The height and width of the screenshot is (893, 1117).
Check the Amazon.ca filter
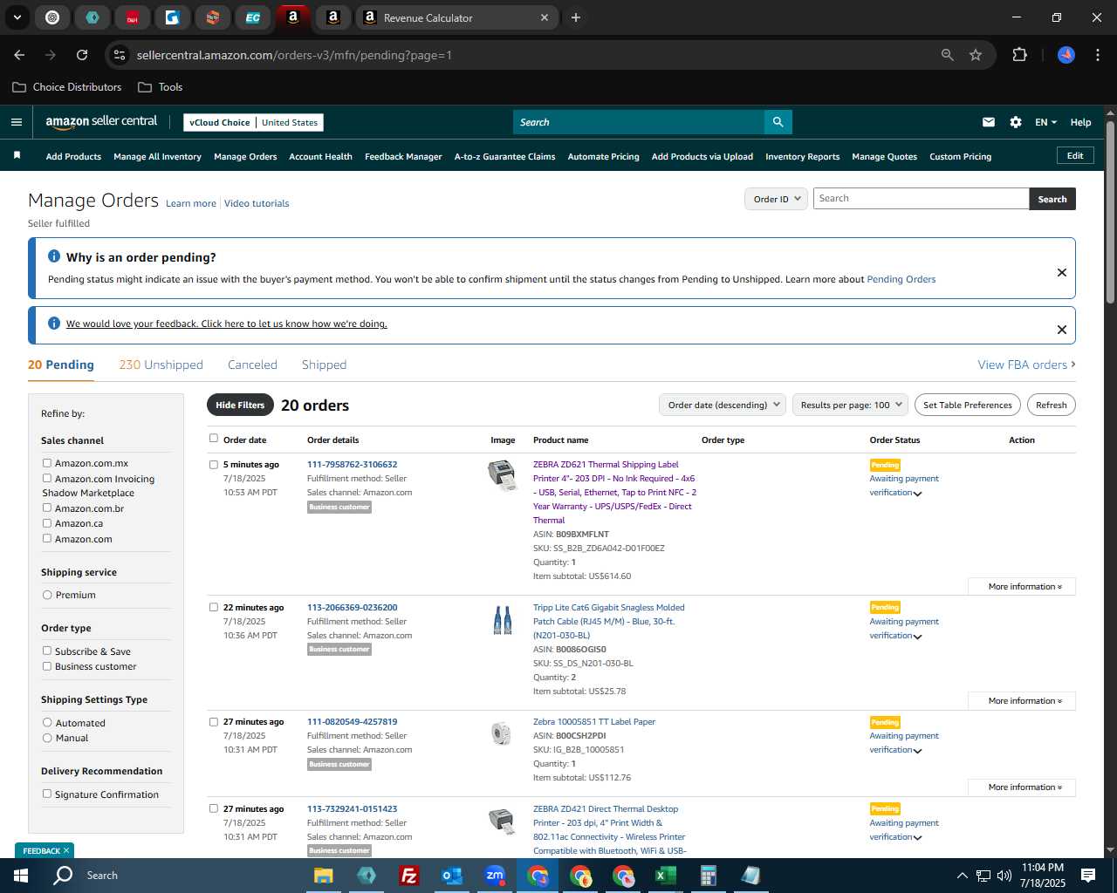tap(47, 523)
